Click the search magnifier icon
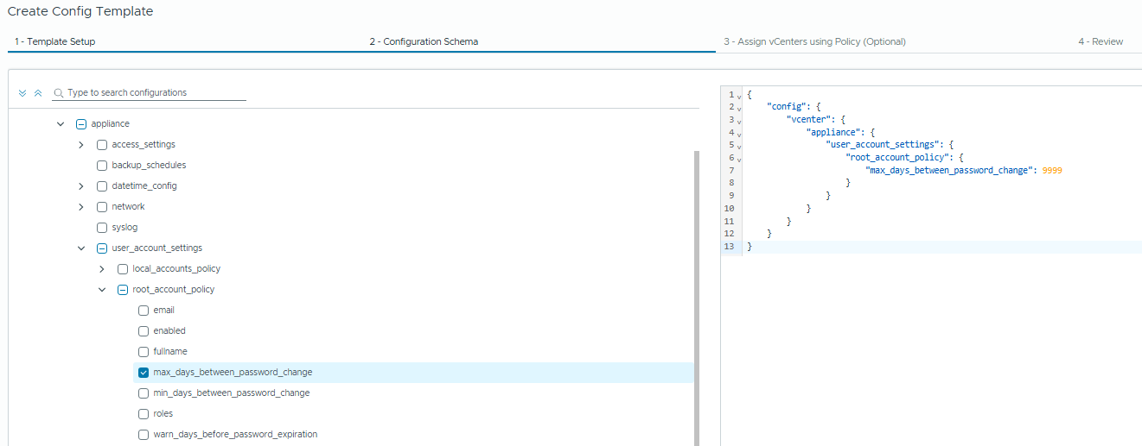1142x446 pixels. click(x=59, y=93)
